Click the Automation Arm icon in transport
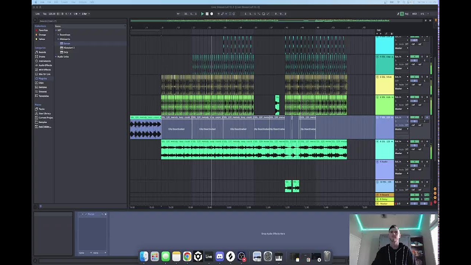This screenshot has width=471, height=265. click(222, 14)
